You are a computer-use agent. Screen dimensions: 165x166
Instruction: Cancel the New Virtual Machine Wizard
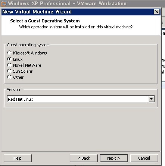pyautogui.click(x=144, y=158)
